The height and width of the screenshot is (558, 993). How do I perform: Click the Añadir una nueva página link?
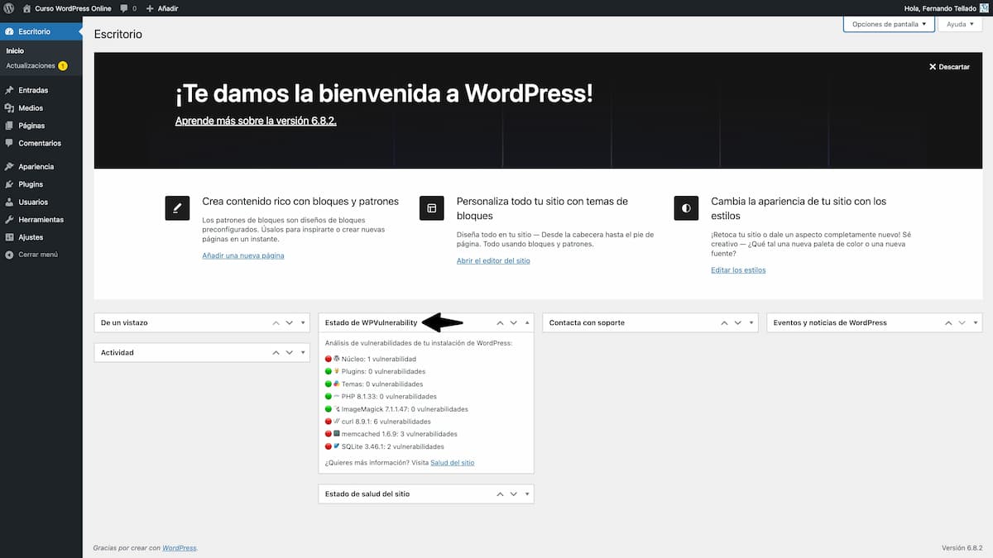click(242, 255)
